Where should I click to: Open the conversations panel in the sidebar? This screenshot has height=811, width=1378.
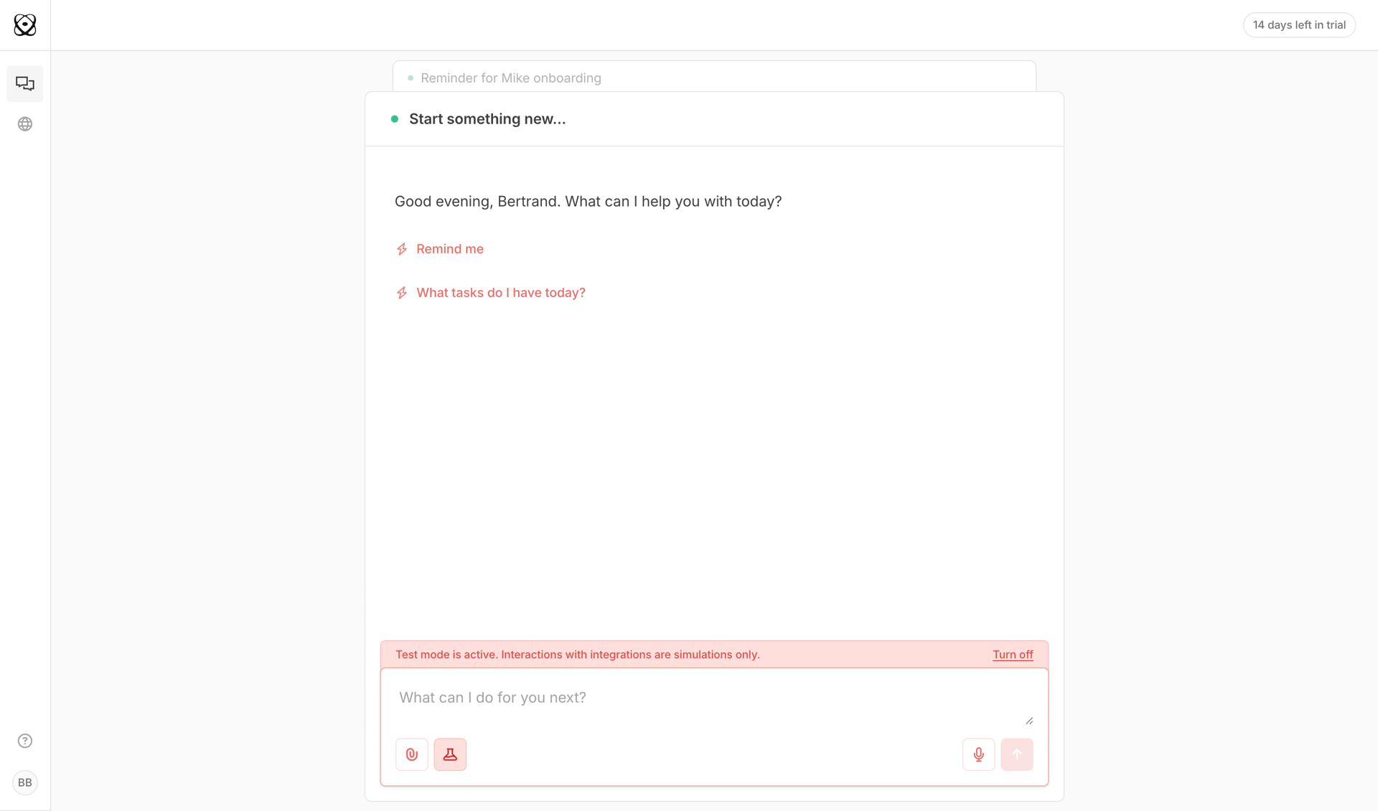25,83
